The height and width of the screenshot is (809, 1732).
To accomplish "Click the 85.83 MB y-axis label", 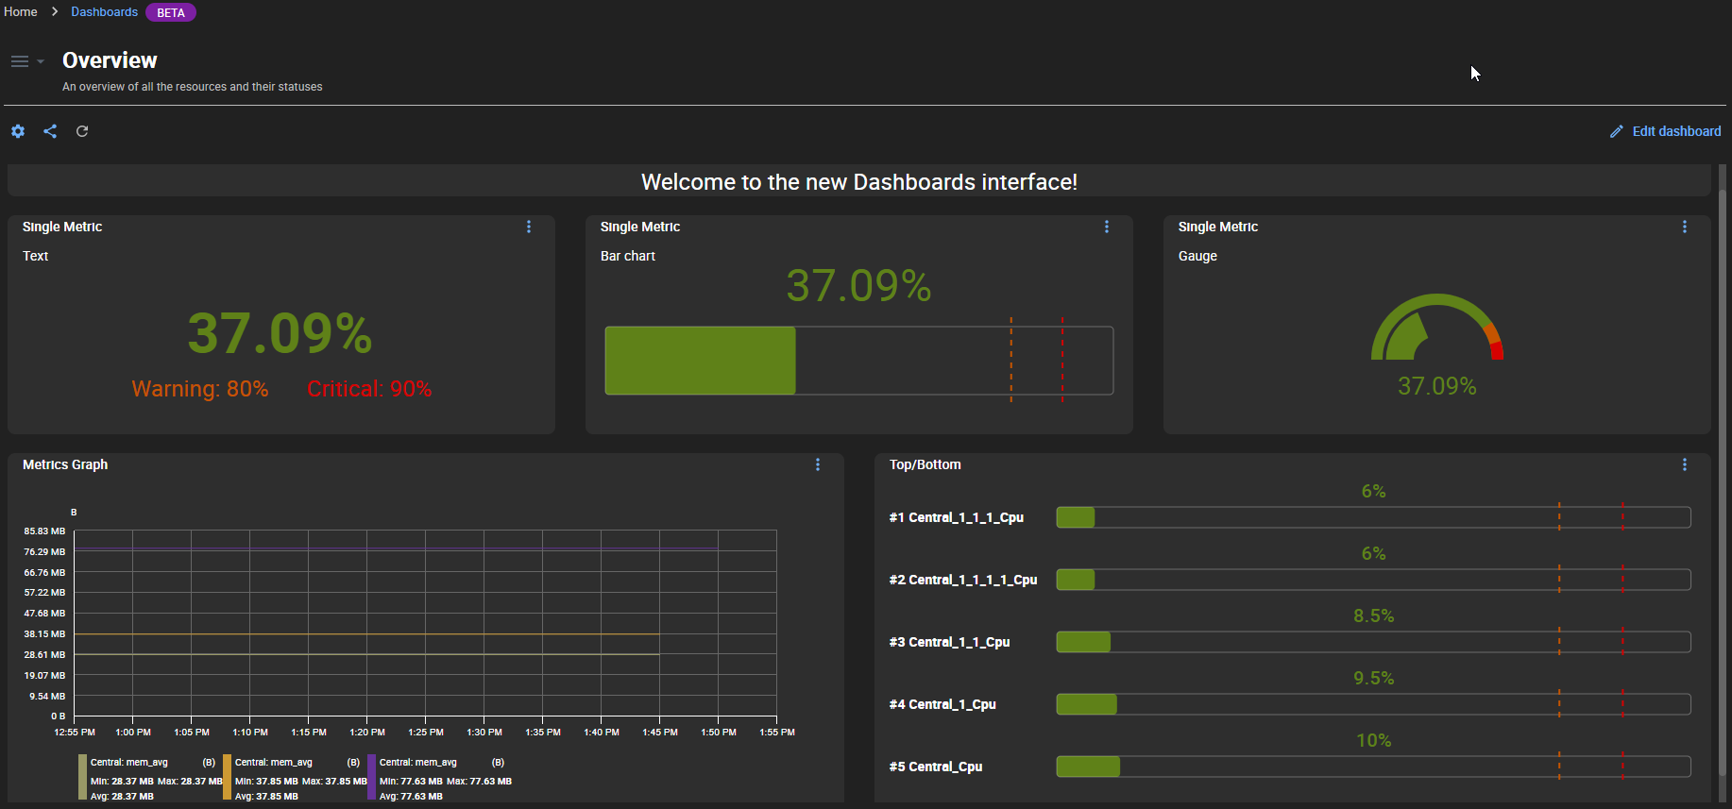I will coord(44,531).
